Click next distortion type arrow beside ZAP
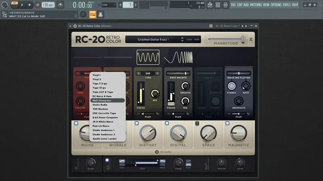323x181 pixels. coord(157,73)
